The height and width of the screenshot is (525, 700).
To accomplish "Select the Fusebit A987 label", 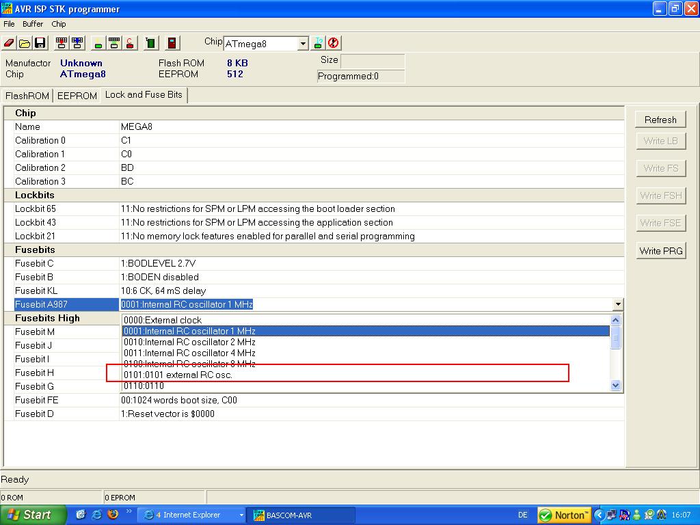I will (x=66, y=304).
